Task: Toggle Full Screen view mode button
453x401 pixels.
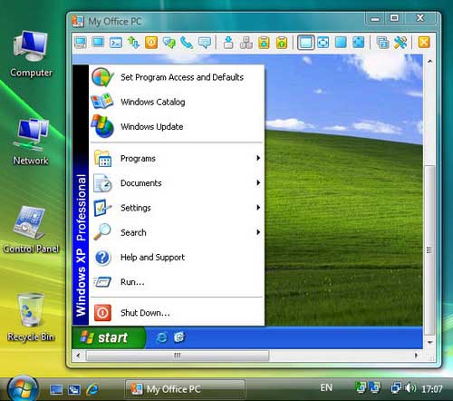Action: tap(341, 43)
